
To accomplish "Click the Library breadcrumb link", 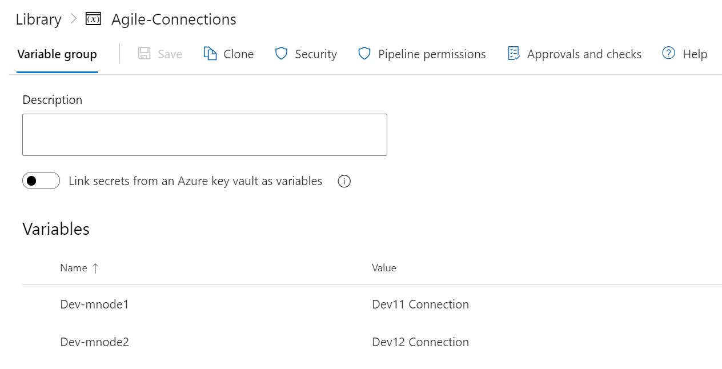I will pos(38,19).
